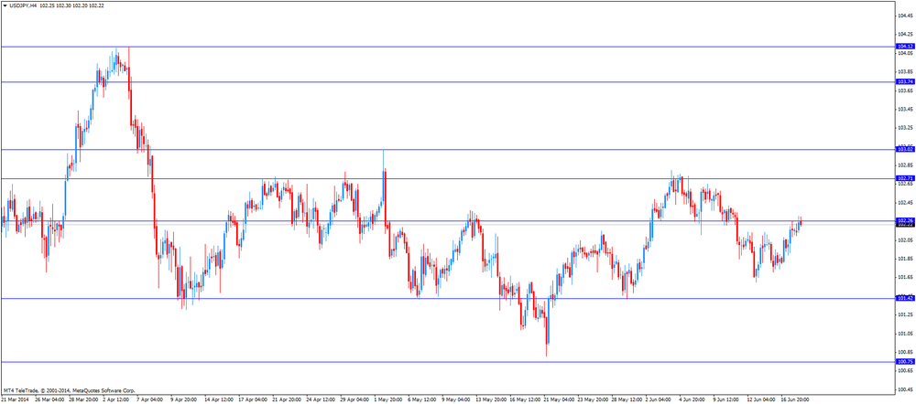This screenshot has height=404, width=916.
Task: Click the 6 May 12:00 time axis label
Action: [421, 399]
